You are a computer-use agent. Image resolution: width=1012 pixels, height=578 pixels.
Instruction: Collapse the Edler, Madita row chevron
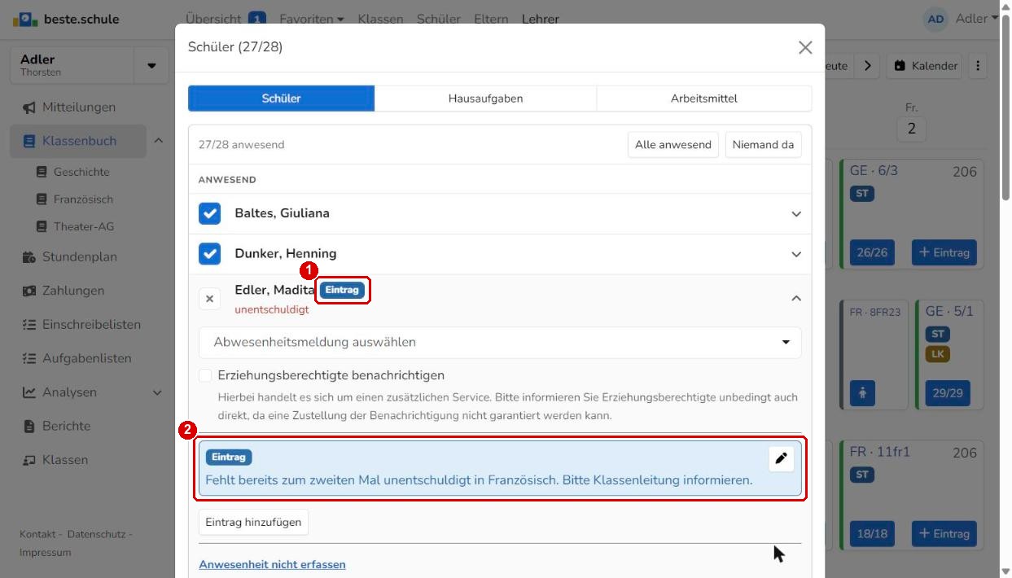point(796,299)
